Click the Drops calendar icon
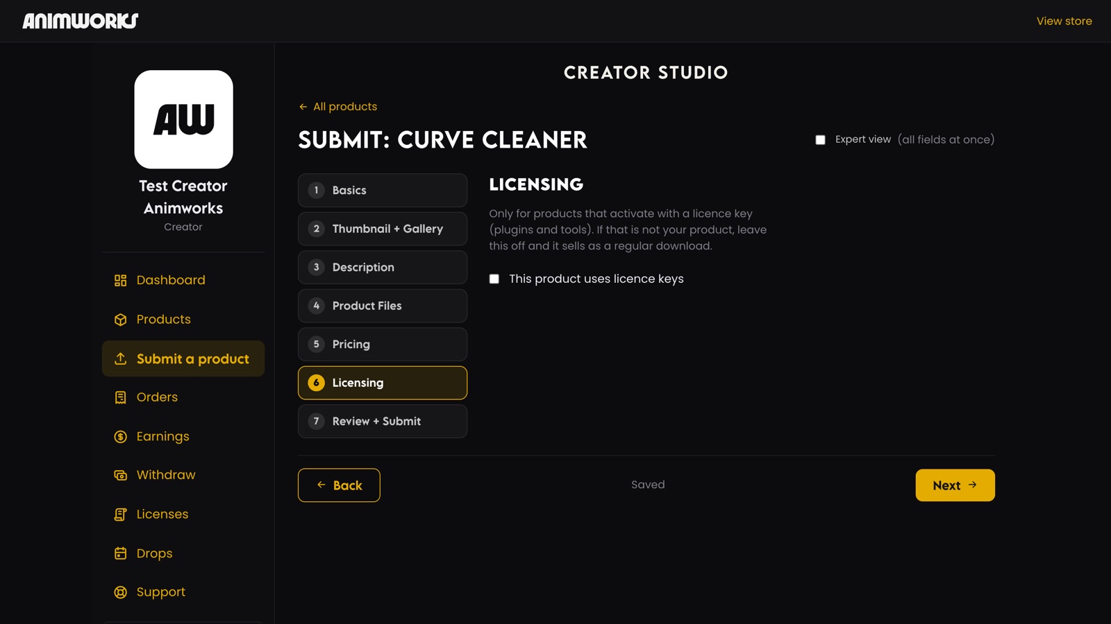Screen dimensions: 1111x624 tap(120, 553)
